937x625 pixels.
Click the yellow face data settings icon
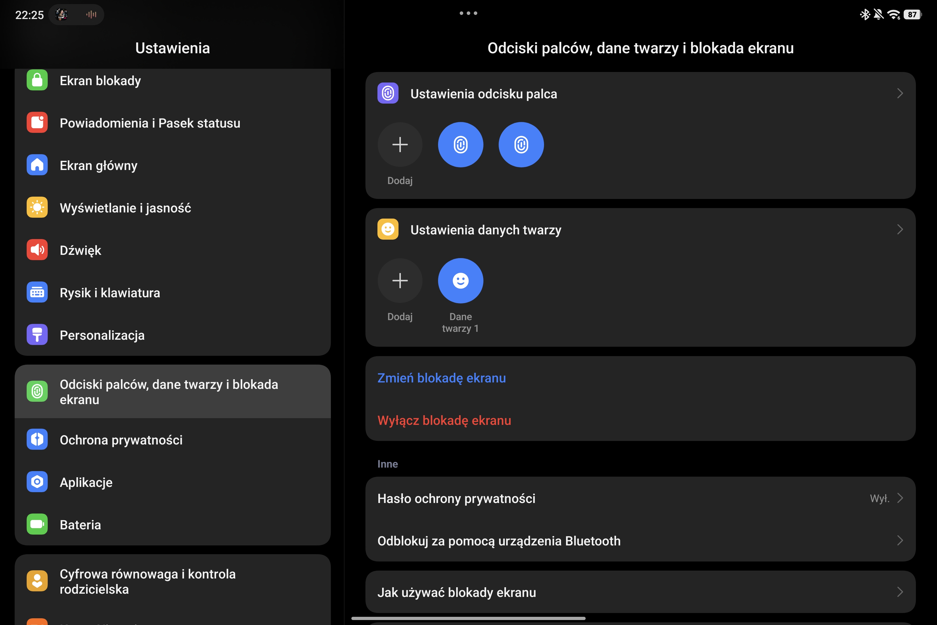(x=388, y=229)
